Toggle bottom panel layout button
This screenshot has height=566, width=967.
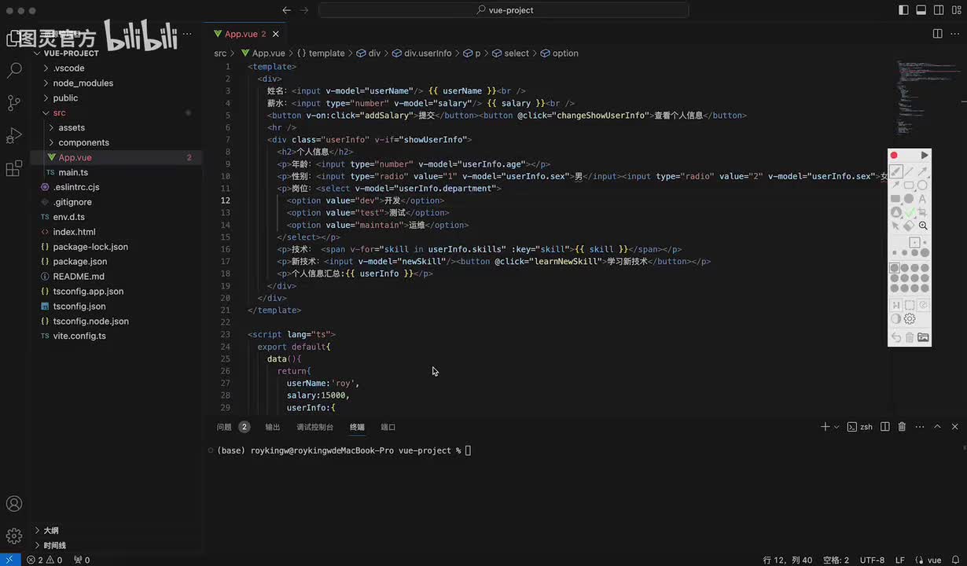(921, 10)
